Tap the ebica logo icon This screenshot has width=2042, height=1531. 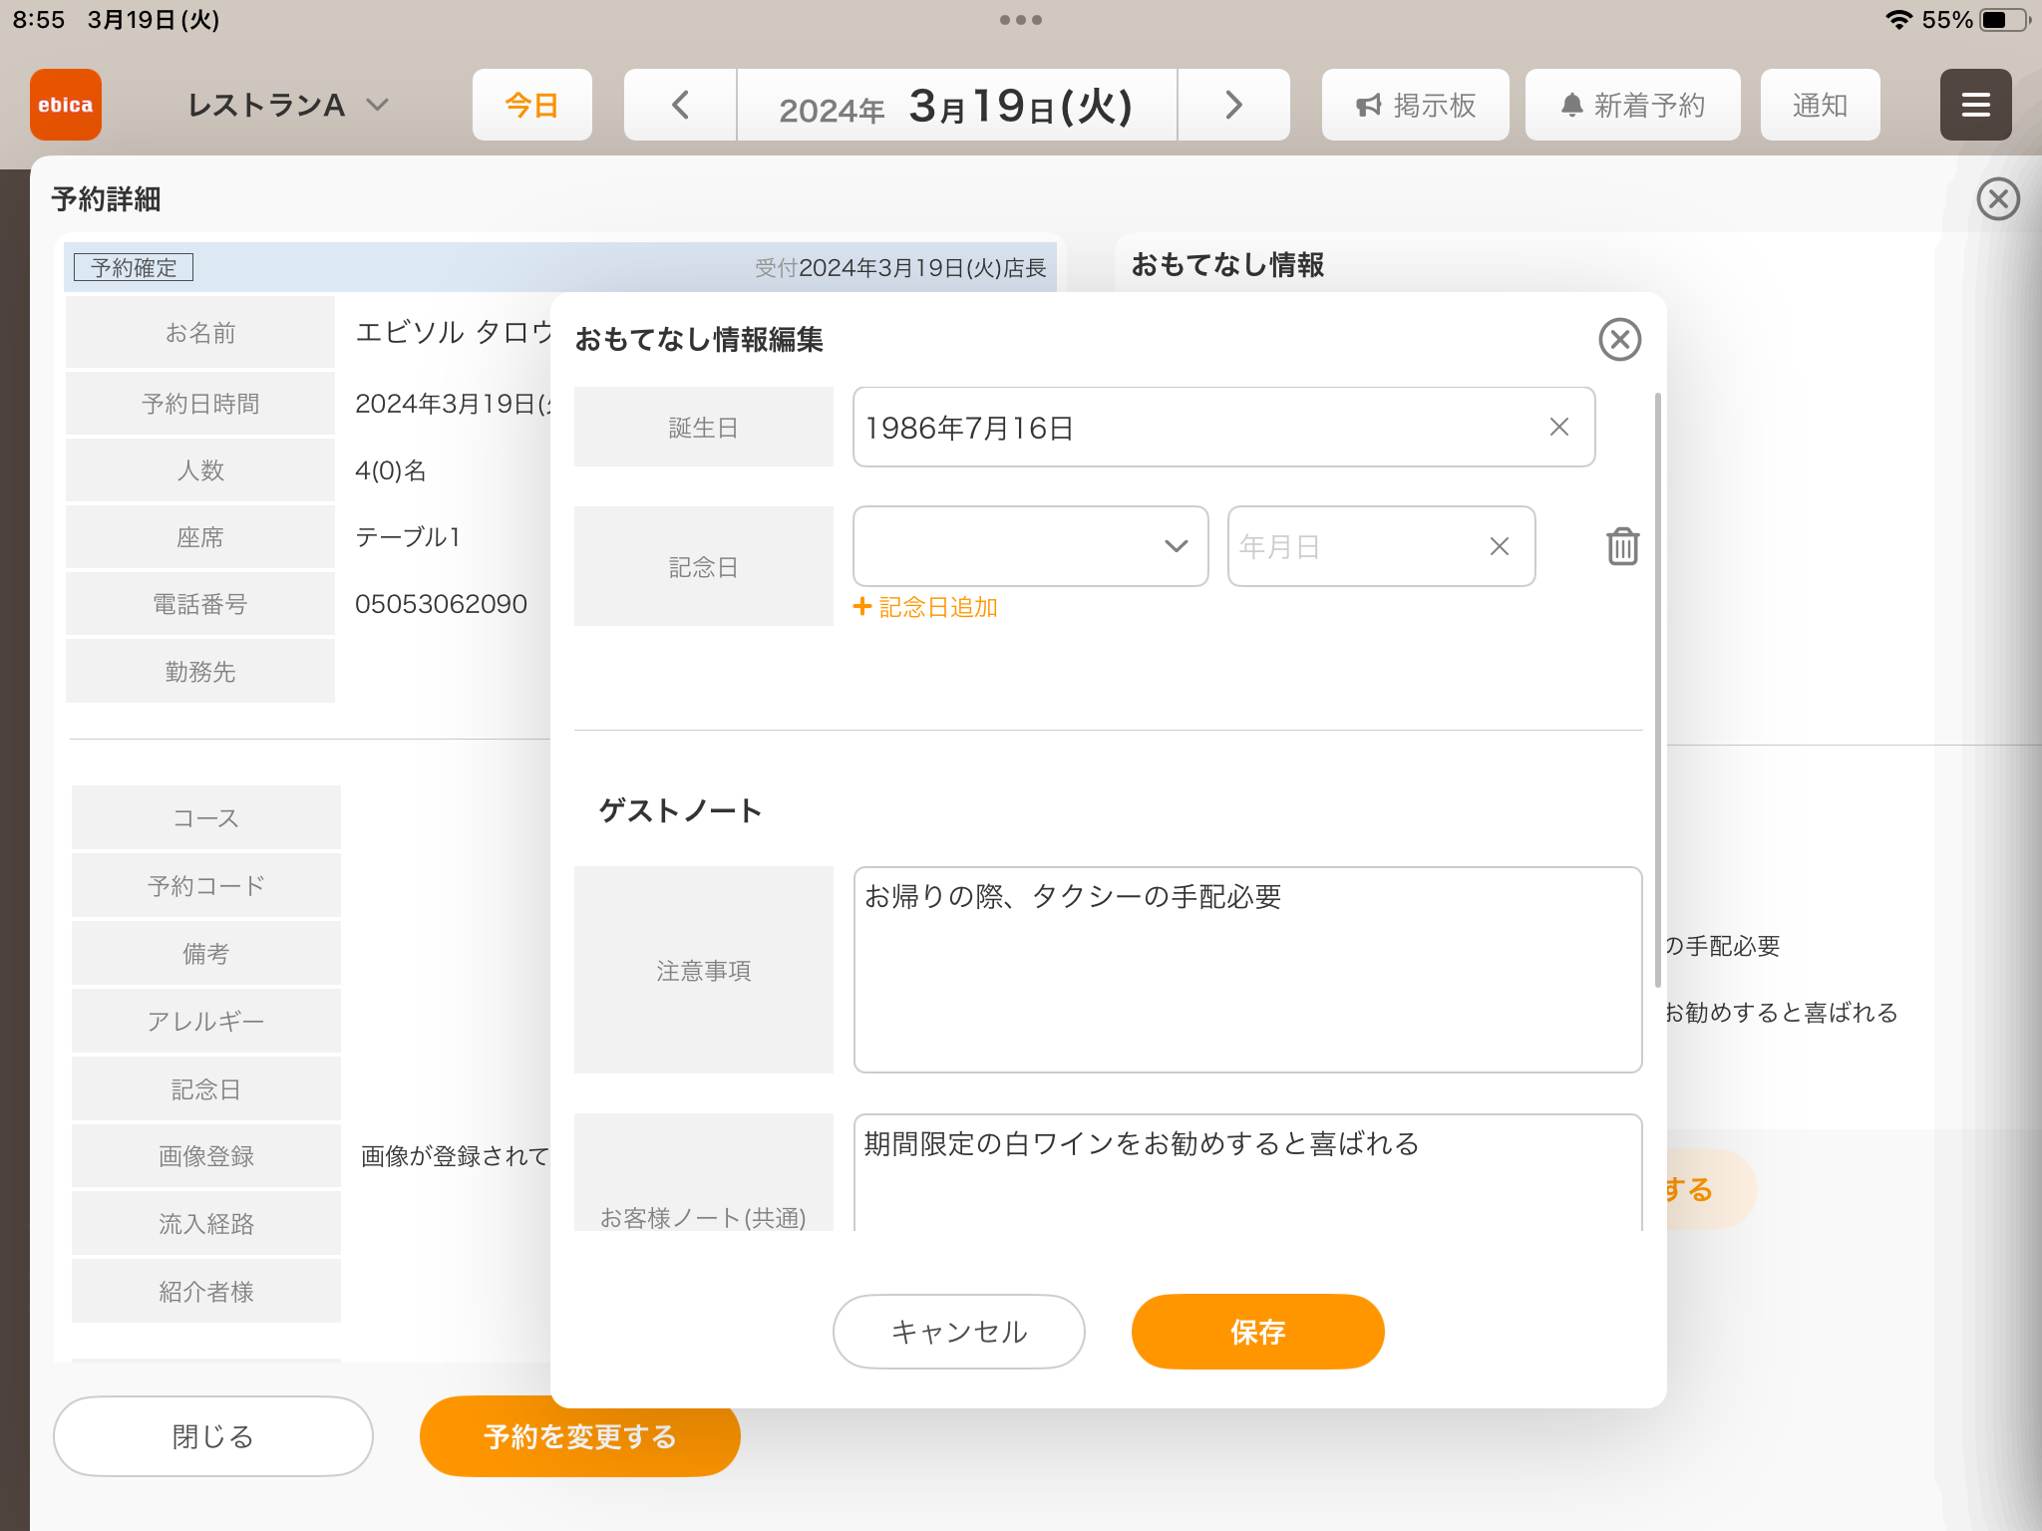coord(66,105)
